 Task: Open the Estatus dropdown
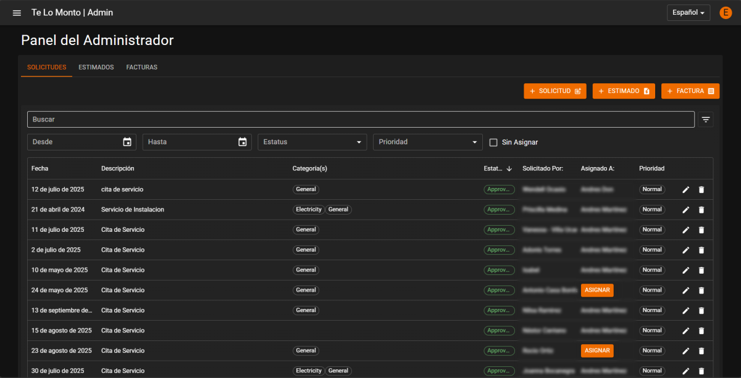click(x=312, y=141)
